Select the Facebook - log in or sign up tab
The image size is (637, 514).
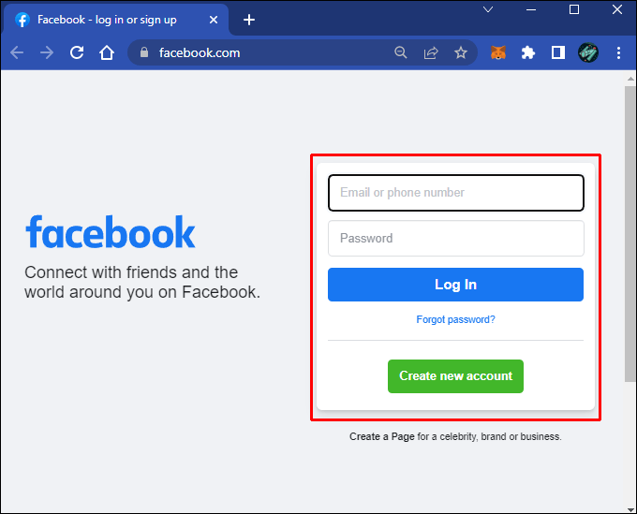116,20
